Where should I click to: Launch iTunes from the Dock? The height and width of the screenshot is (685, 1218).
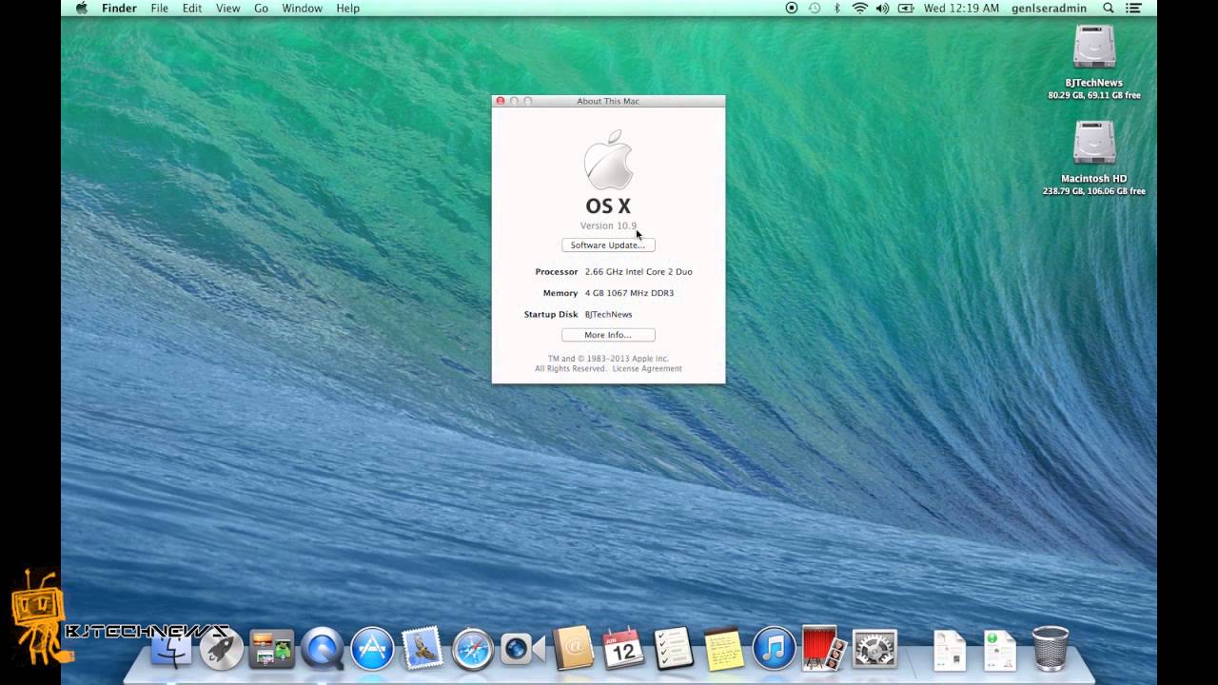pyautogui.click(x=774, y=650)
